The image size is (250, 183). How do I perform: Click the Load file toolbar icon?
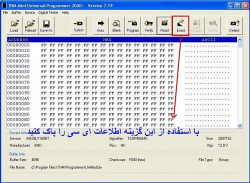pos(14,25)
